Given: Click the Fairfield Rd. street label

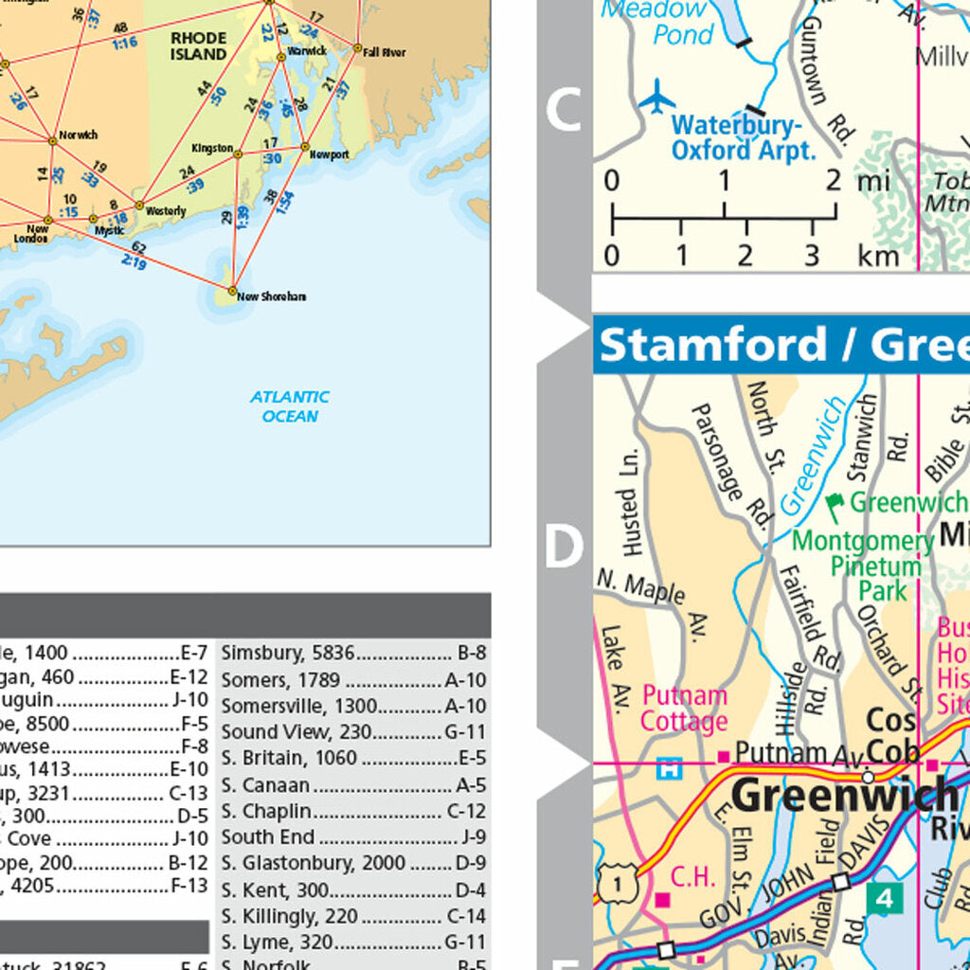Looking at the screenshot, I should [x=811, y=618].
